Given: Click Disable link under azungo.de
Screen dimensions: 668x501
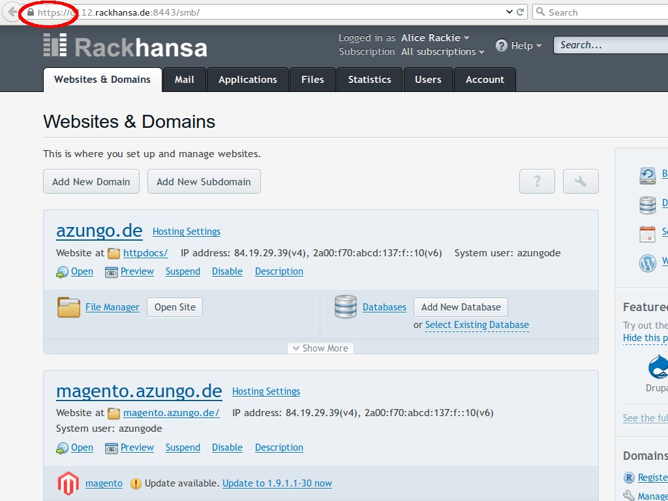Looking at the screenshot, I should [227, 271].
